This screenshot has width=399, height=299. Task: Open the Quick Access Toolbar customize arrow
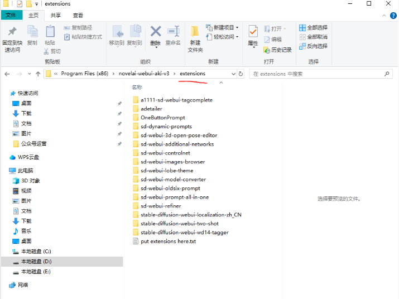[x=37, y=4]
